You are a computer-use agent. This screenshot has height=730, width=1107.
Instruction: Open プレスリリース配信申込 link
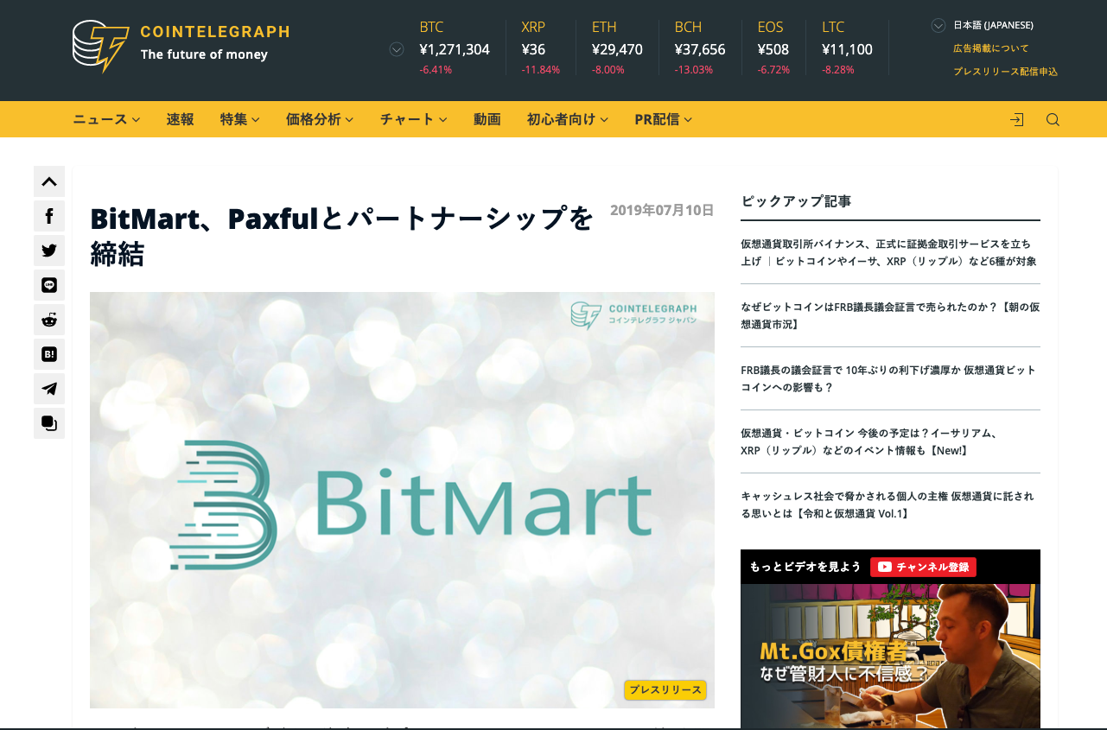tap(1005, 72)
